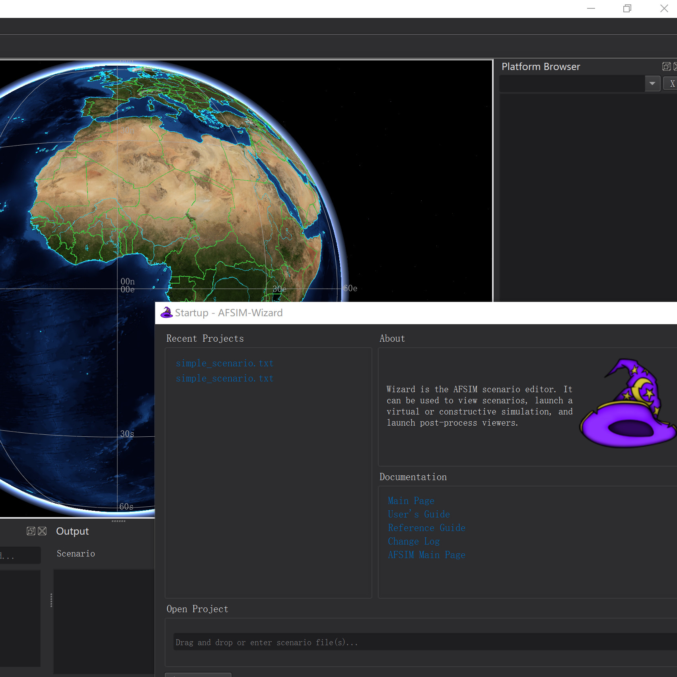This screenshot has height=677, width=677.
Task: Select the Scenario tab in Output panel
Action: [x=76, y=553]
